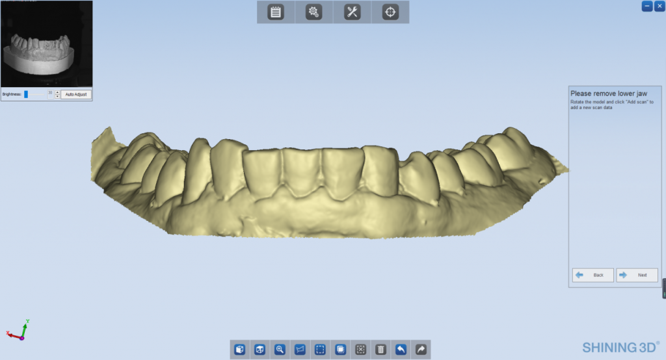Click the XYZ axis orientation indicator
The image size is (666, 360).
[x=18, y=330]
